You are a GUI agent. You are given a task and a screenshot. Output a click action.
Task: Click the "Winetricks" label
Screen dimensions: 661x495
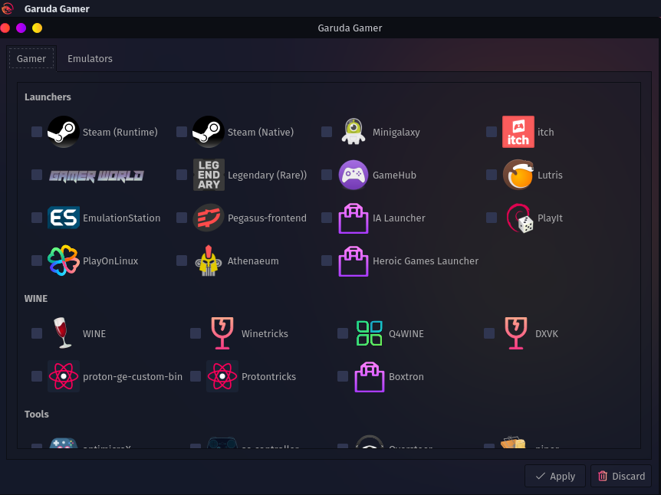[x=265, y=333]
